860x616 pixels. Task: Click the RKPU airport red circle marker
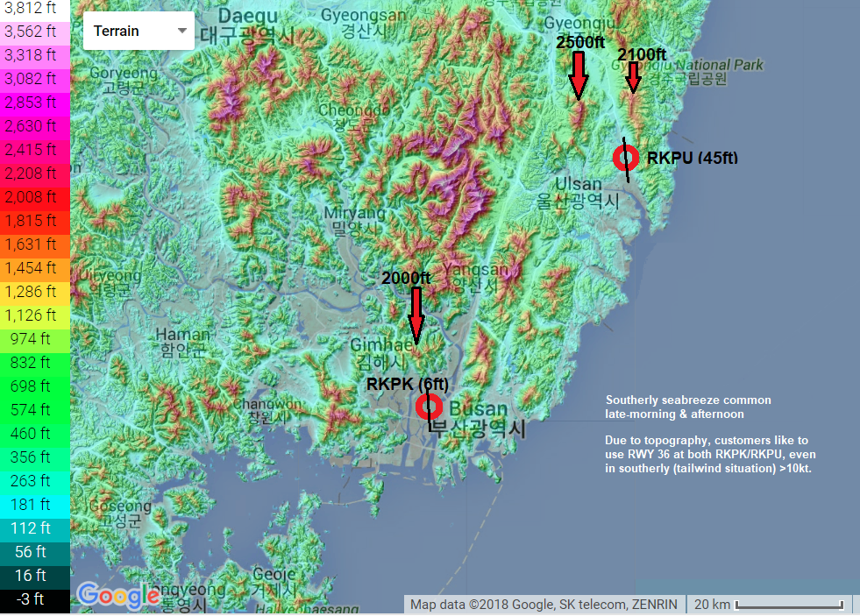[x=625, y=158]
